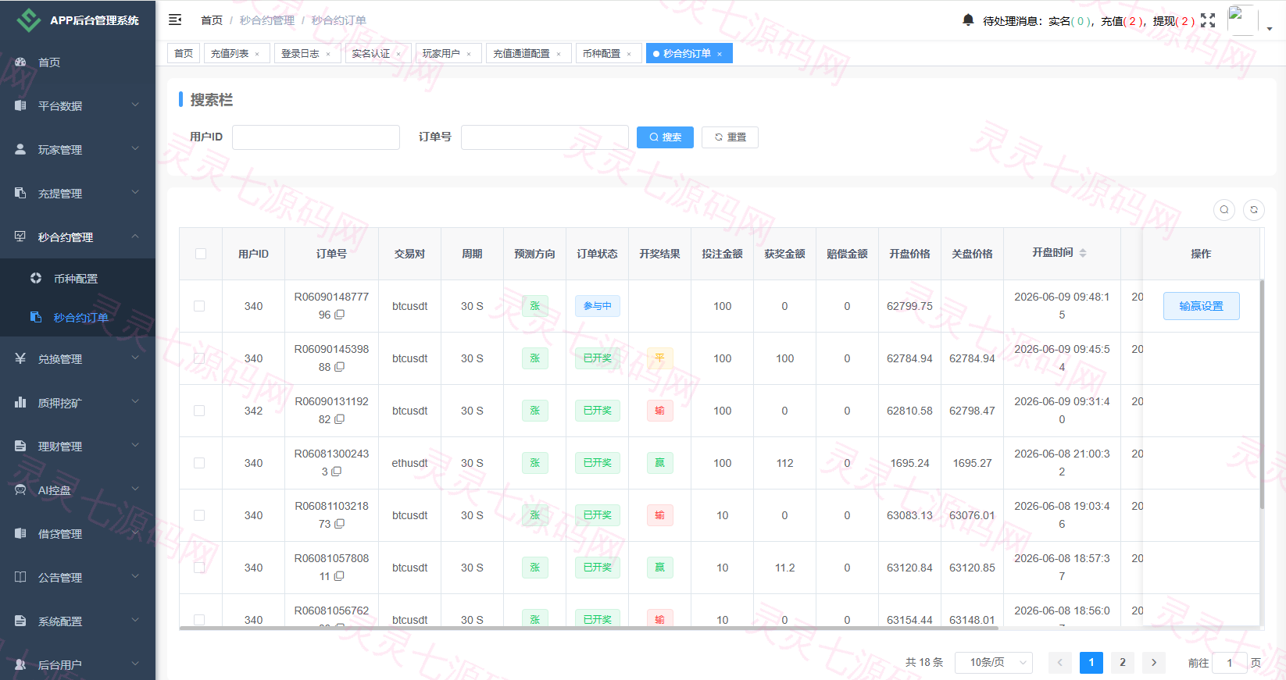Check row of order R0608105780811

200,568
